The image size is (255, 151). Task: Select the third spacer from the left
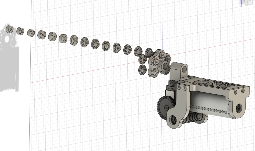point(31,33)
